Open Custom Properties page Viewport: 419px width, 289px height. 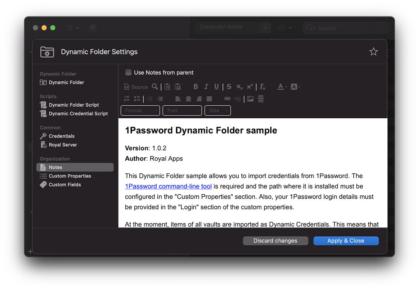pyautogui.click(x=70, y=176)
